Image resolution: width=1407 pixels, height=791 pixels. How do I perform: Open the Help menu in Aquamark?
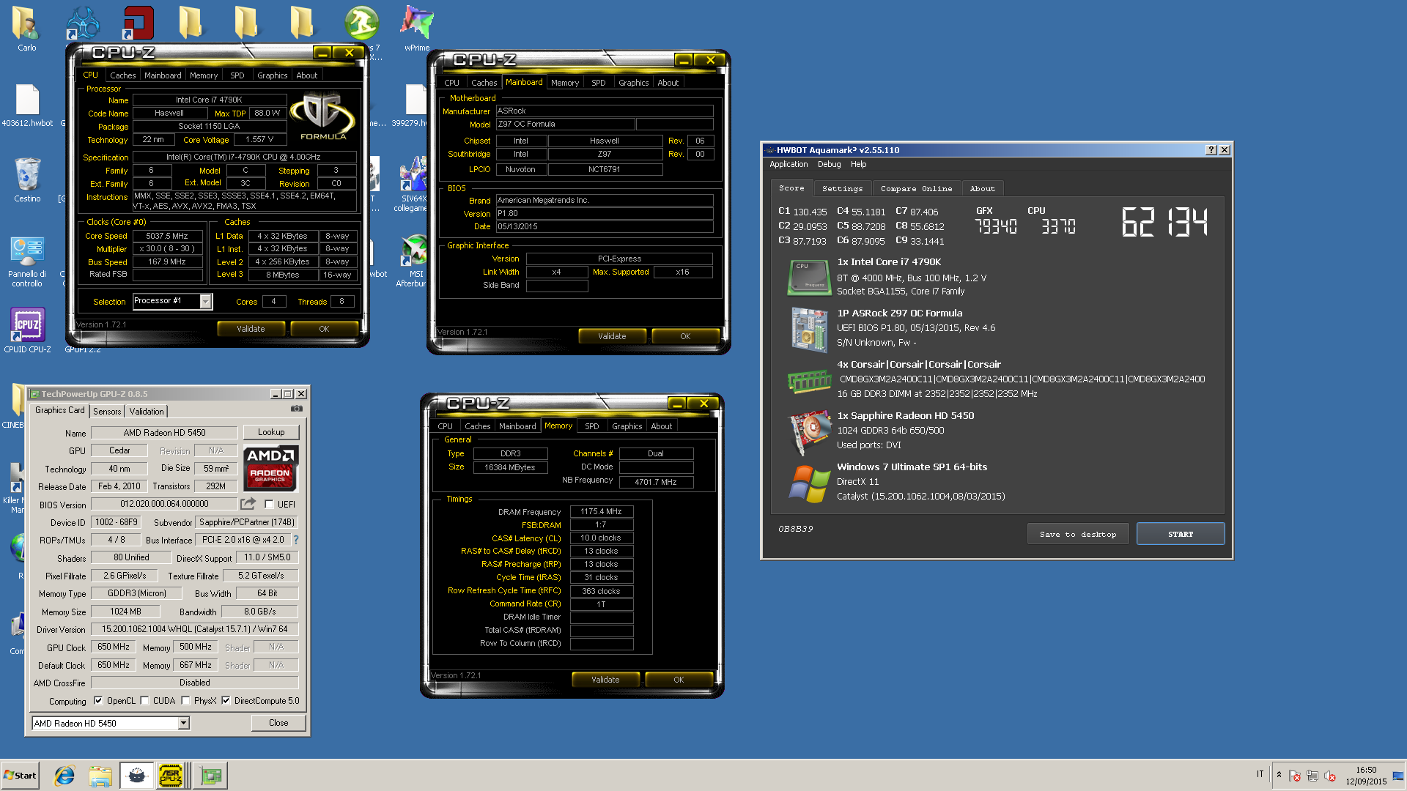858,164
